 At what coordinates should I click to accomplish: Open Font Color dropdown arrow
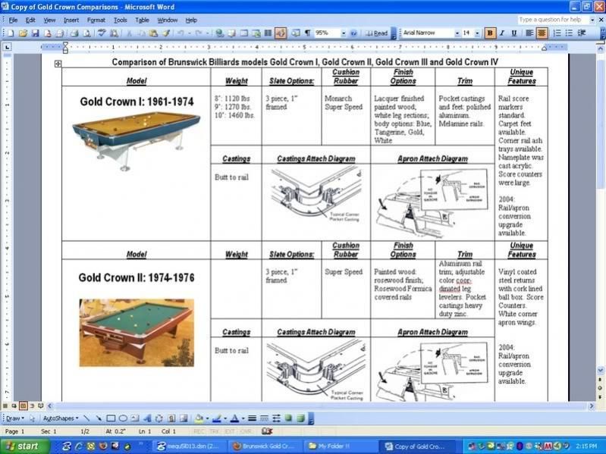click(x=243, y=418)
